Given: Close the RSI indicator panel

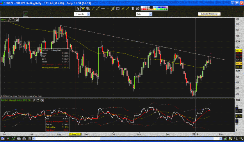Looking at the screenshot, I should 41,100.
